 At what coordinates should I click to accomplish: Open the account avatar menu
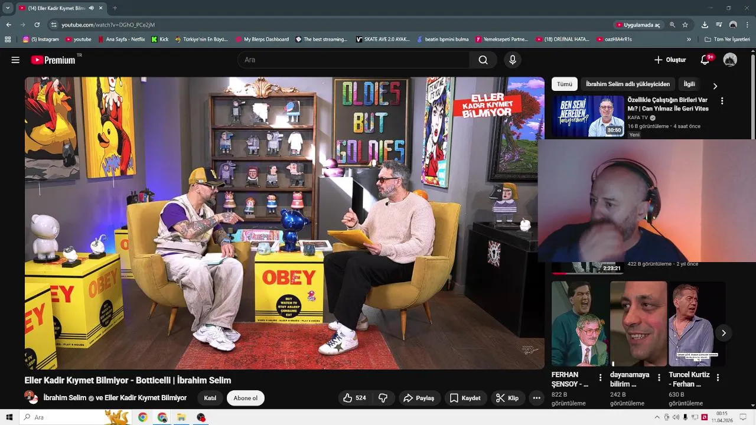pos(730,60)
